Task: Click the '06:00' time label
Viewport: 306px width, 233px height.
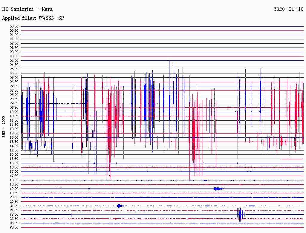Action: click(x=14, y=78)
